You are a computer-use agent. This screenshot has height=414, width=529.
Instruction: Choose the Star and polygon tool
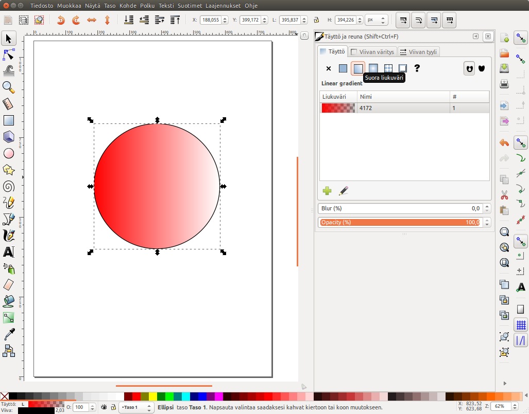point(9,169)
